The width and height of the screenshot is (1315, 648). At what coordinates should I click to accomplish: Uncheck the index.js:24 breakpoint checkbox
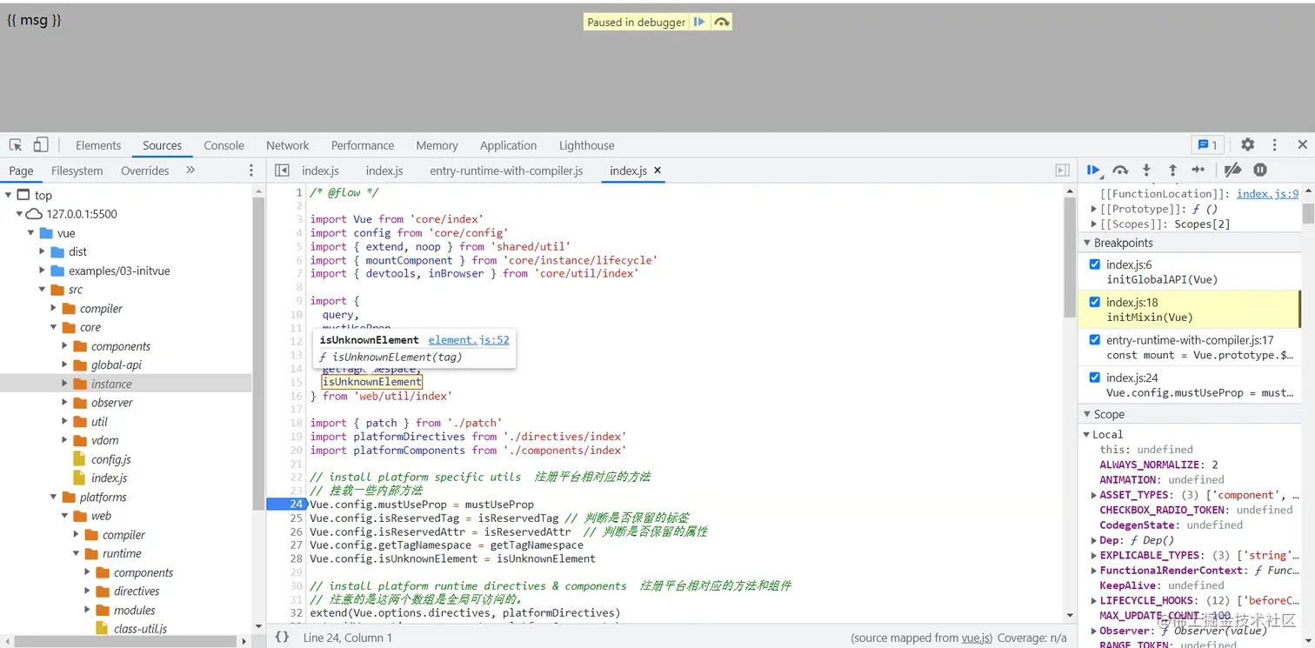tap(1095, 377)
